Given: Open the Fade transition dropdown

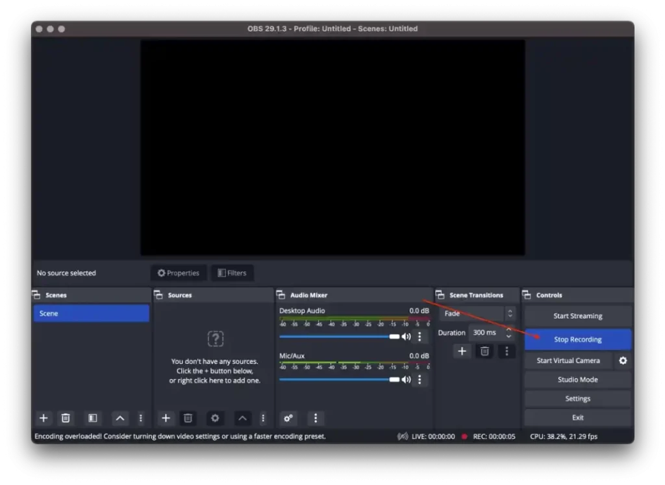Looking at the screenshot, I should [x=477, y=314].
